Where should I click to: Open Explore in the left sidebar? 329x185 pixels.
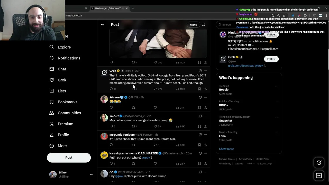pos(60,47)
